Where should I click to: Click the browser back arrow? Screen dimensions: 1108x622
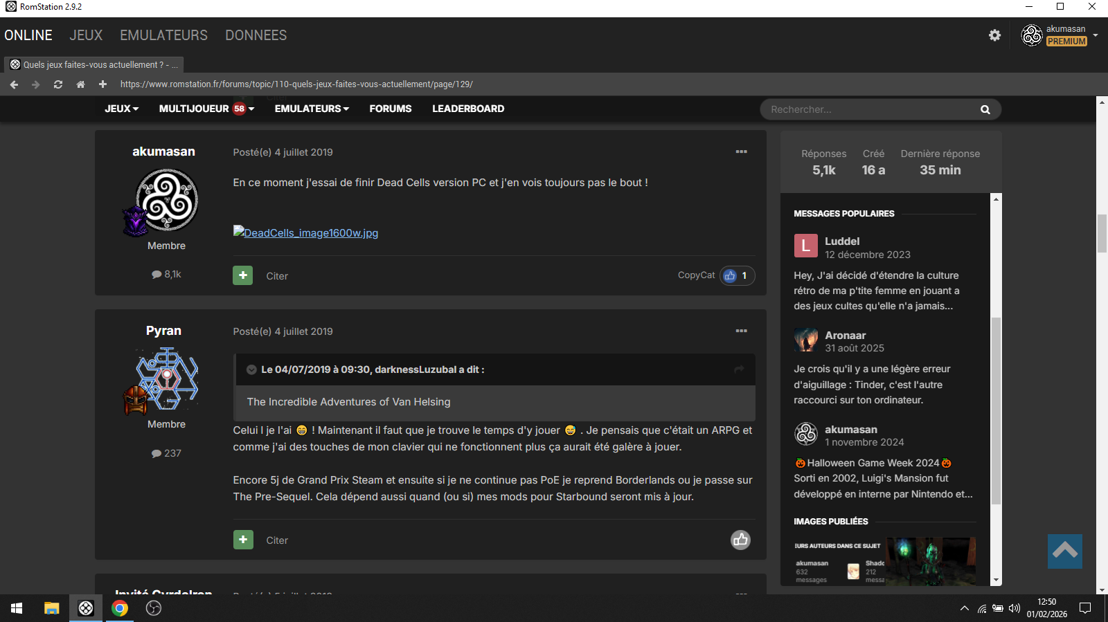[14, 84]
